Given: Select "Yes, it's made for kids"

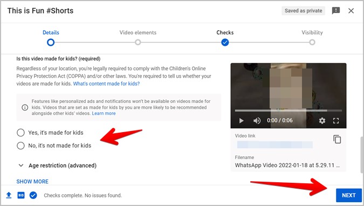Looking at the screenshot, I should click(20, 133).
